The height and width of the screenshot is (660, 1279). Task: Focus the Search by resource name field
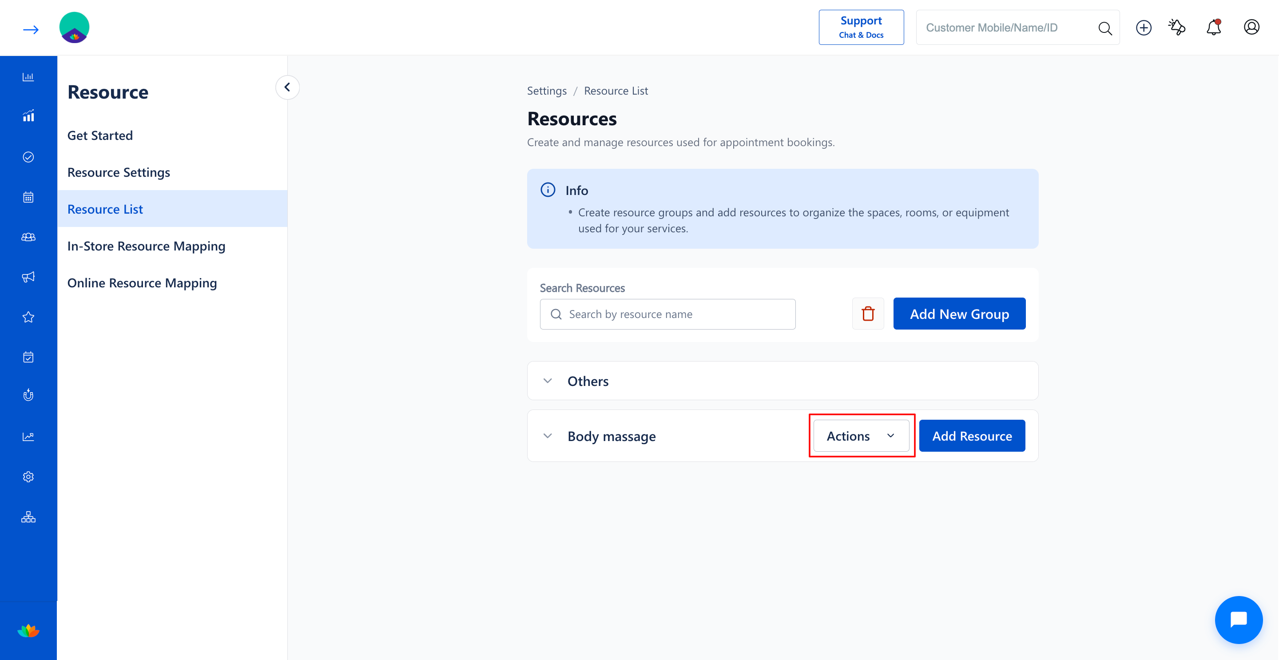667,314
